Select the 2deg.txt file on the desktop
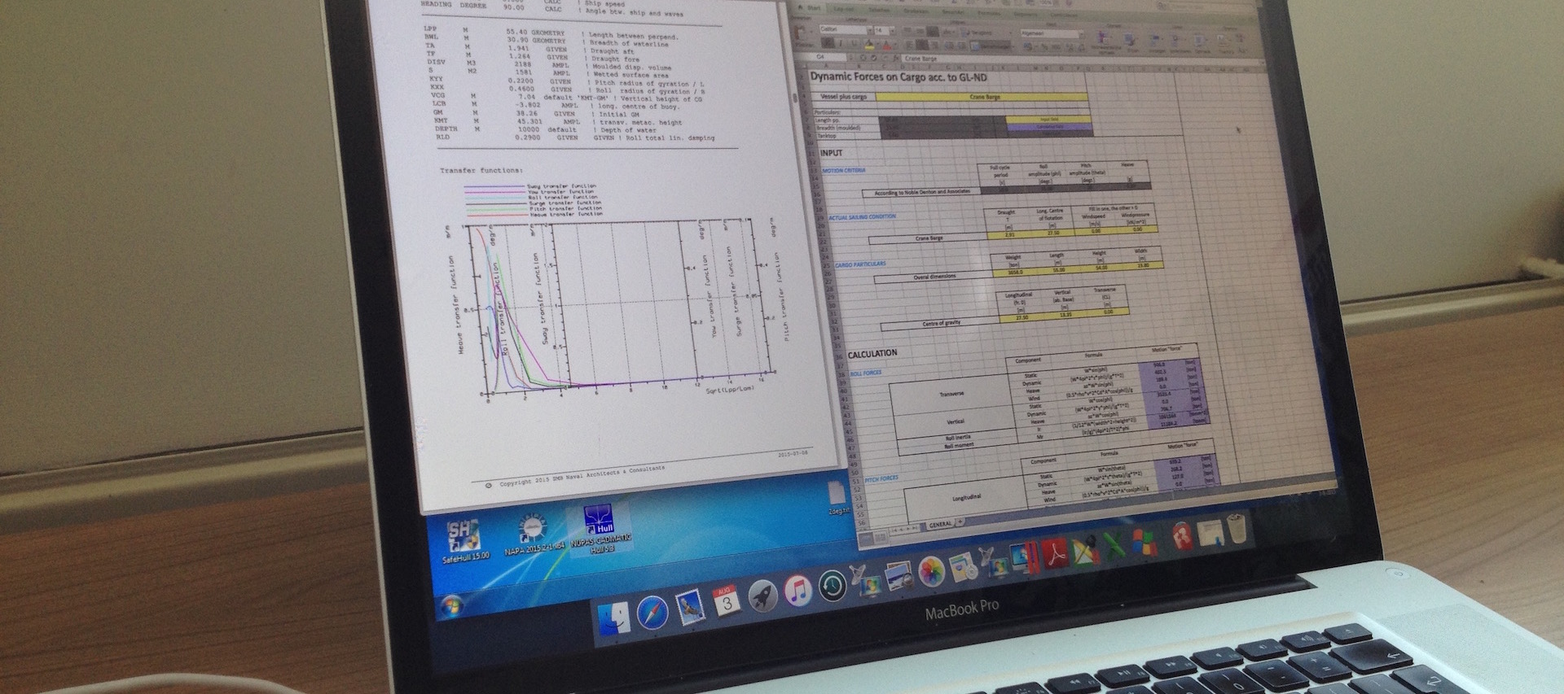 pos(837,499)
